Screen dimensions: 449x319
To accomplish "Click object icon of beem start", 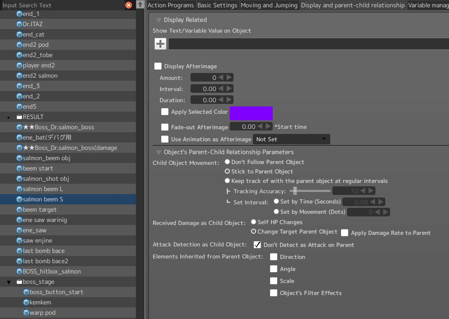I will click(19, 168).
